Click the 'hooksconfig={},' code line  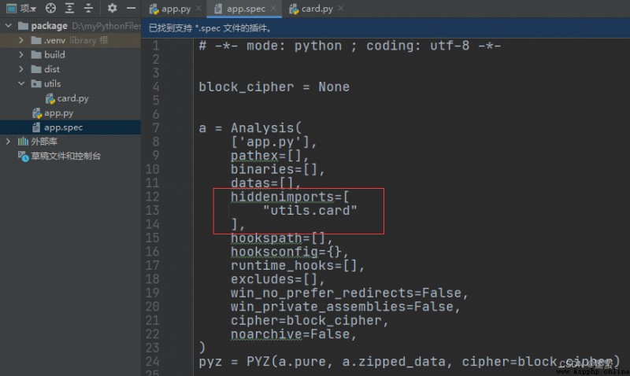(290, 252)
